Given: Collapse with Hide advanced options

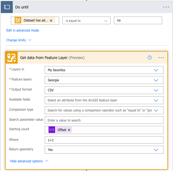Looking at the screenshot, I should pyautogui.click(x=29, y=161).
